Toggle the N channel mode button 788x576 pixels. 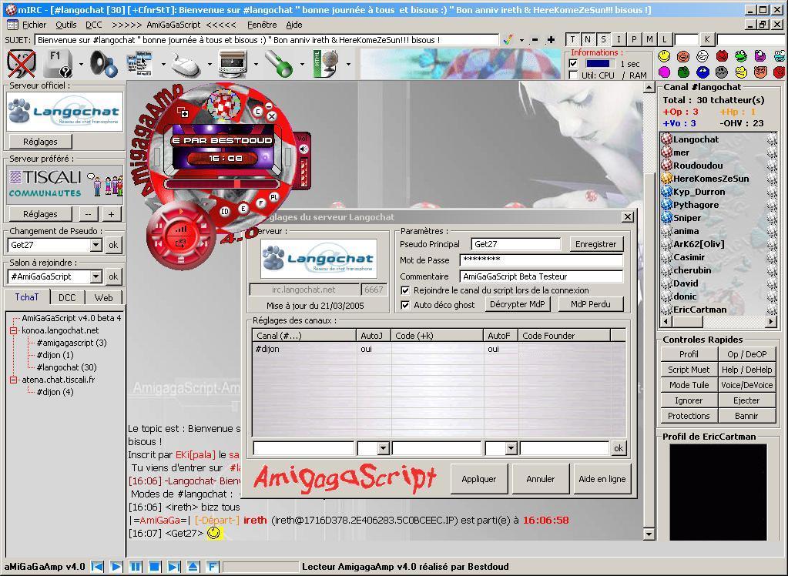point(588,39)
